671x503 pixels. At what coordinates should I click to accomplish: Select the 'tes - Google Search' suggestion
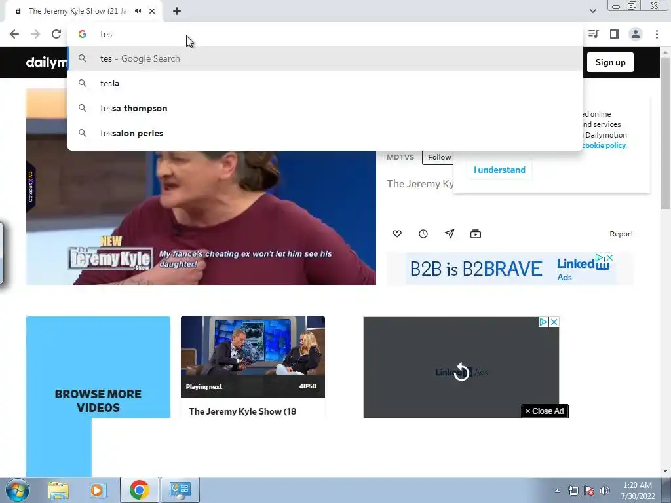pyautogui.click(x=325, y=58)
